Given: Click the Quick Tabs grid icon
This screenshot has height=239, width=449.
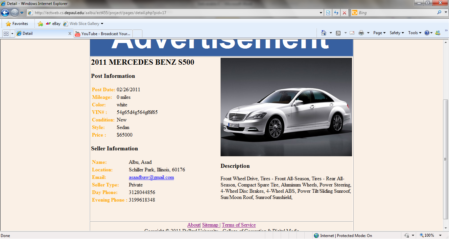Looking at the screenshot, I should [x=6, y=33].
